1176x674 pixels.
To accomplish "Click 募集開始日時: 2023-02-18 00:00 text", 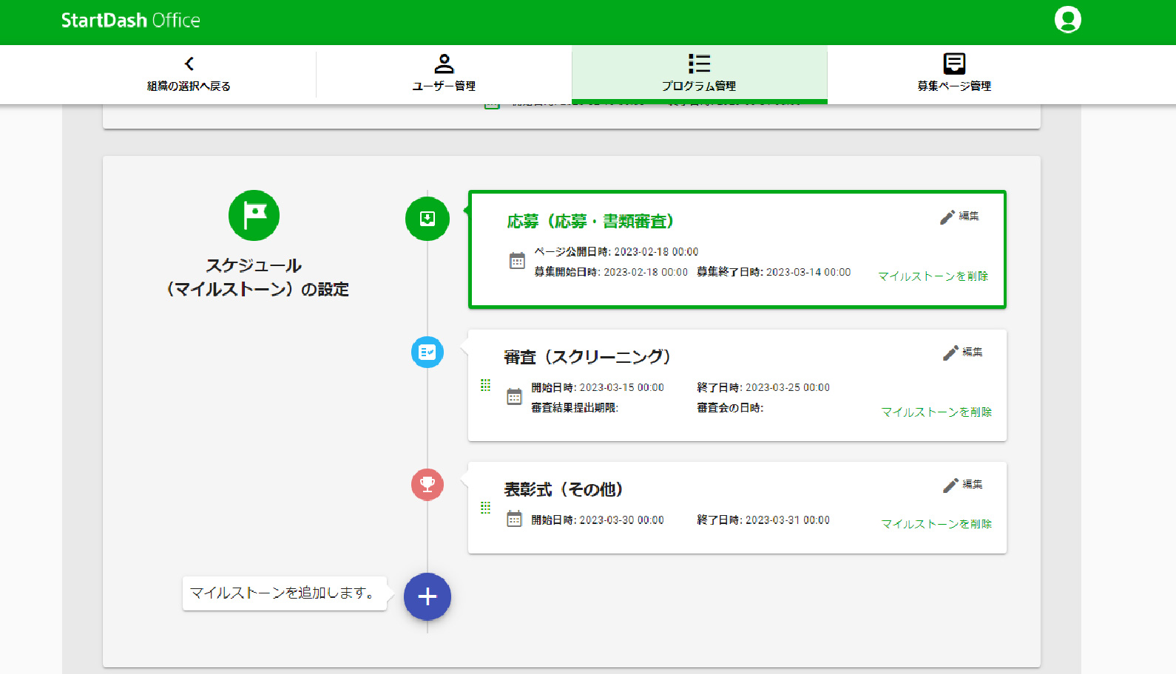I will click(611, 272).
